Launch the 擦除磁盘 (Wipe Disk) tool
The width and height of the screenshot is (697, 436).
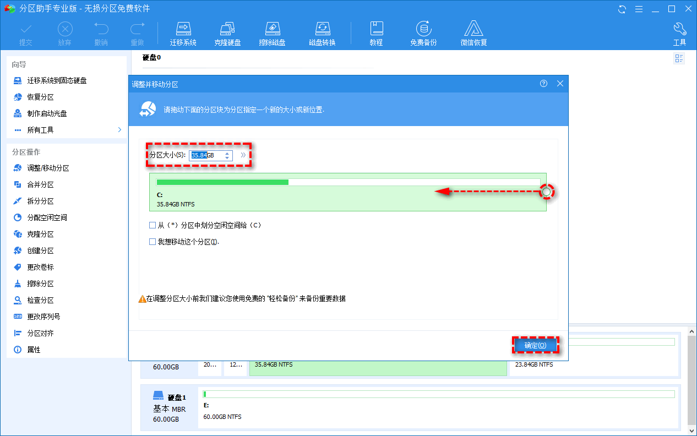click(x=273, y=32)
